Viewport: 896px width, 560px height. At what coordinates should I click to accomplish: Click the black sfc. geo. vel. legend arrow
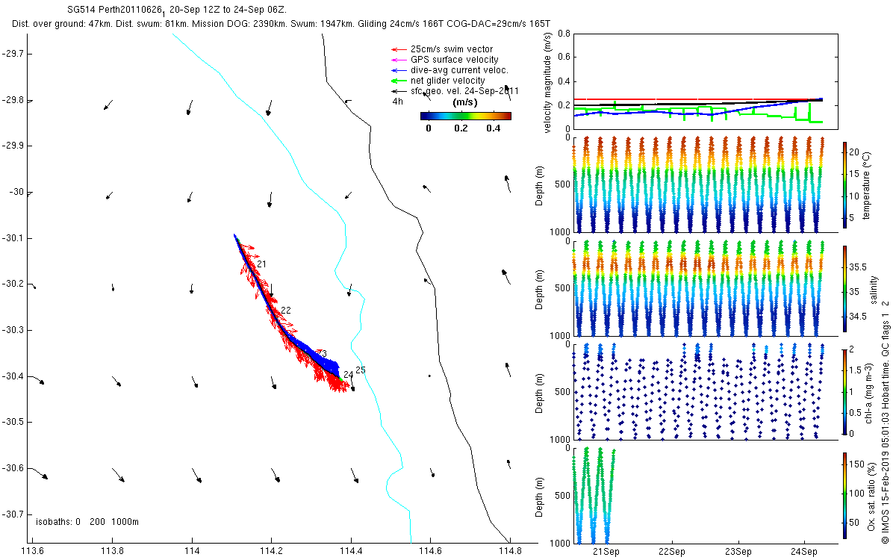(397, 91)
